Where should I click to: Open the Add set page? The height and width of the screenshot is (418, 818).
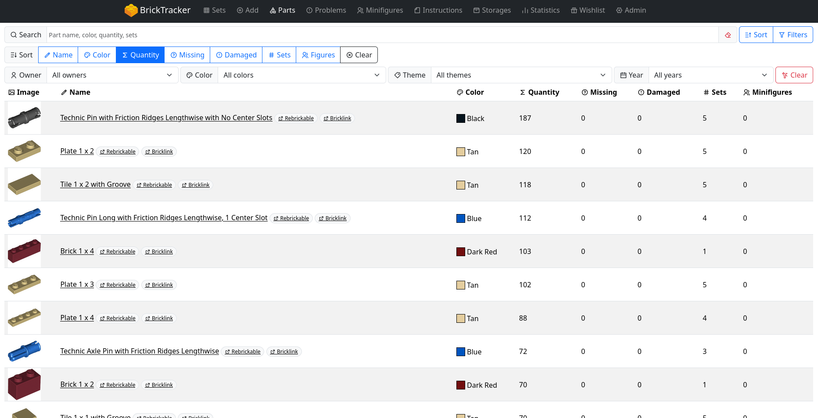click(x=248, y=10)
